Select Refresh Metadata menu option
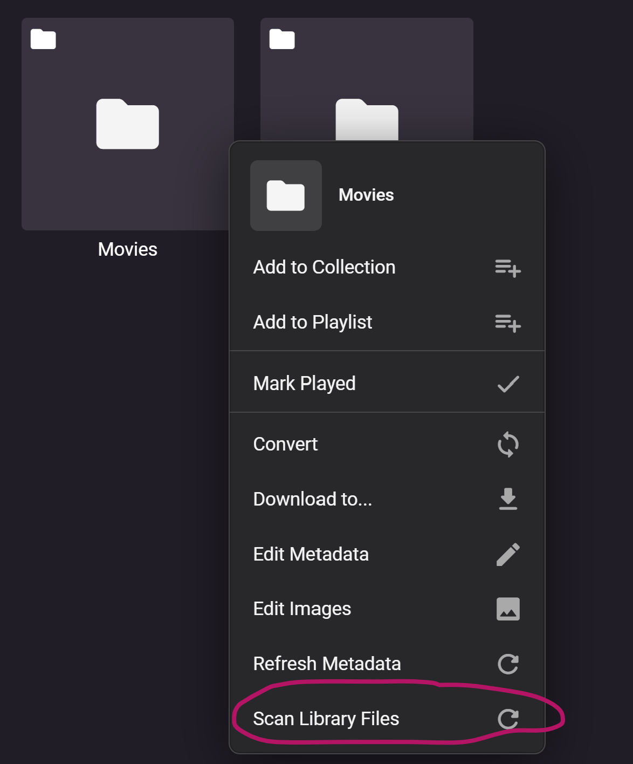The image size is (633, 764). (387, 664)
